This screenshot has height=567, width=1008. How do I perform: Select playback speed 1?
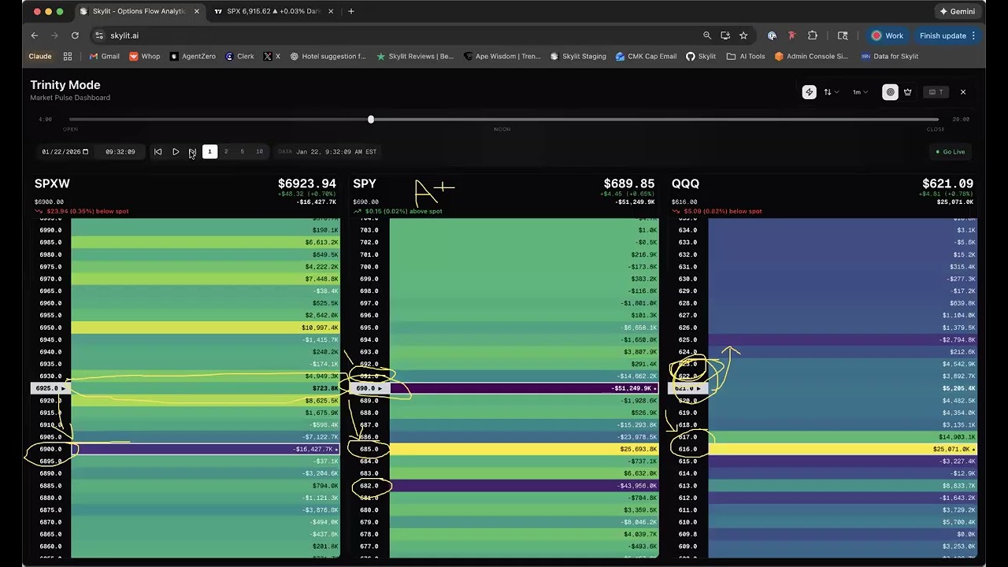(209, 152)
